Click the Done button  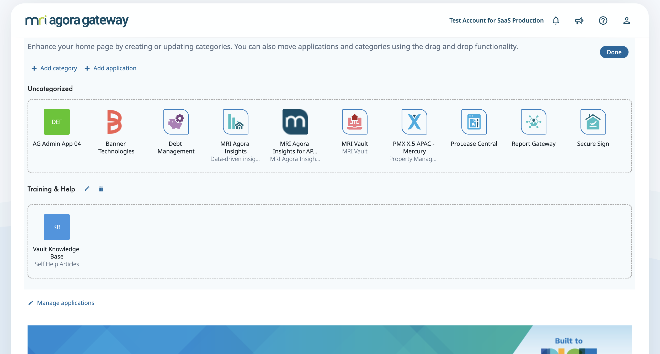614,52
